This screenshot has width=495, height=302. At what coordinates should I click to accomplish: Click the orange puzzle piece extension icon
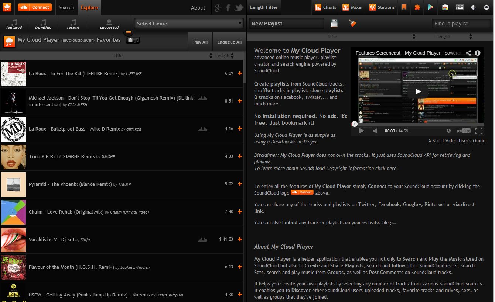417,7
